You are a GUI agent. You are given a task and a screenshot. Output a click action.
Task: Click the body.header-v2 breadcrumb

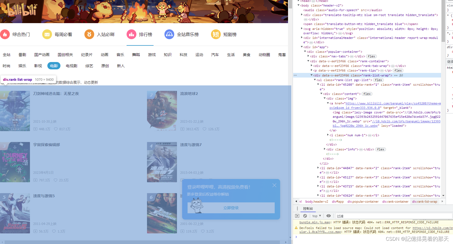(317, 202)
